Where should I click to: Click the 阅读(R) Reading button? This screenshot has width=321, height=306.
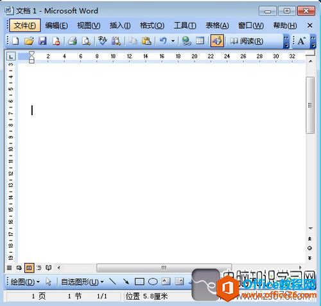pos(247,41)
